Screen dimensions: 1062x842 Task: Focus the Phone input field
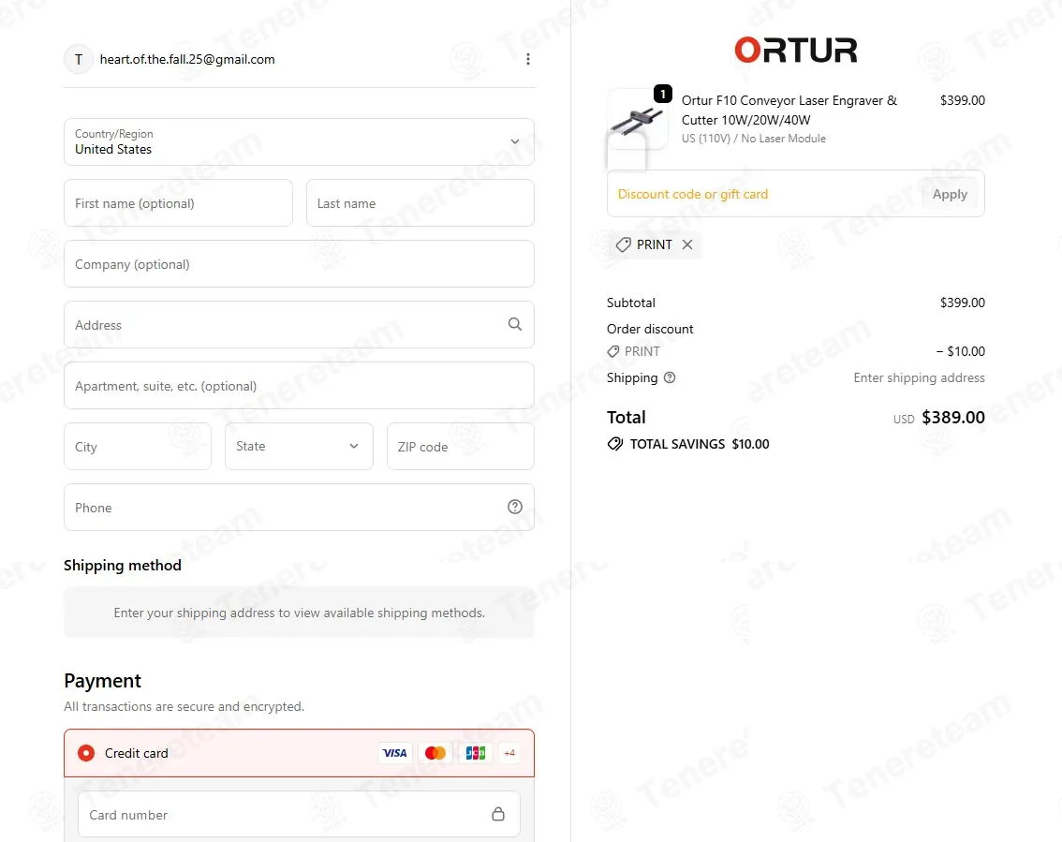point(299,507)
